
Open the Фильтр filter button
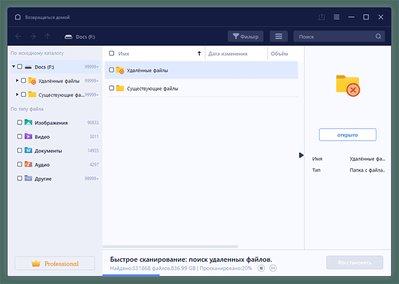pos(246,36)
